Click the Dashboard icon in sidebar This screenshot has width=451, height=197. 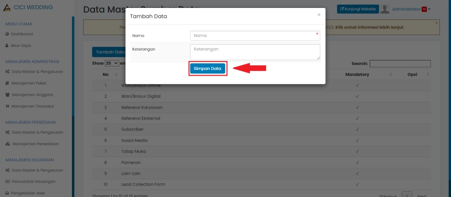point(7,34)
